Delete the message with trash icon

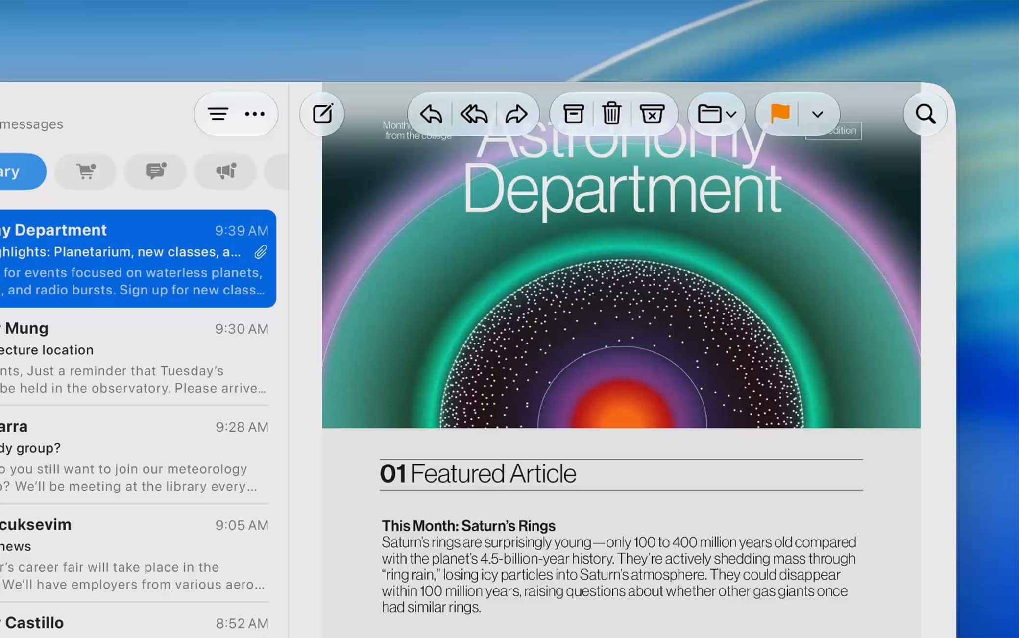[611, 114]
